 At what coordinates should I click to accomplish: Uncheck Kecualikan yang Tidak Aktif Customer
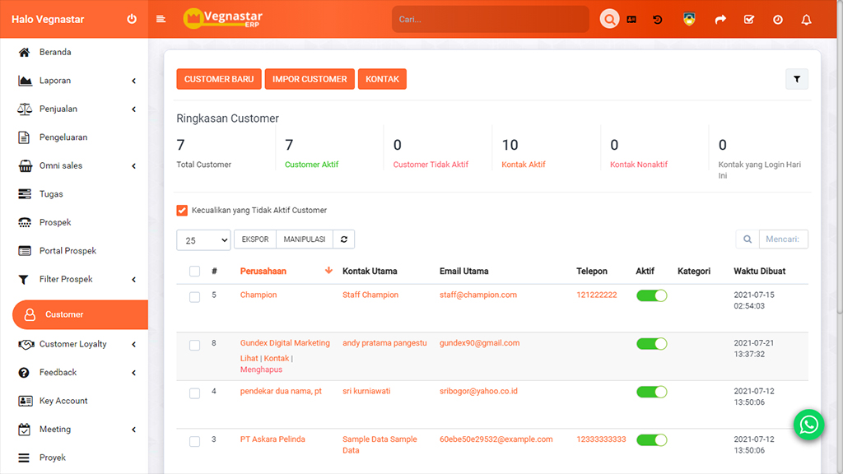[x=182, y=211]
